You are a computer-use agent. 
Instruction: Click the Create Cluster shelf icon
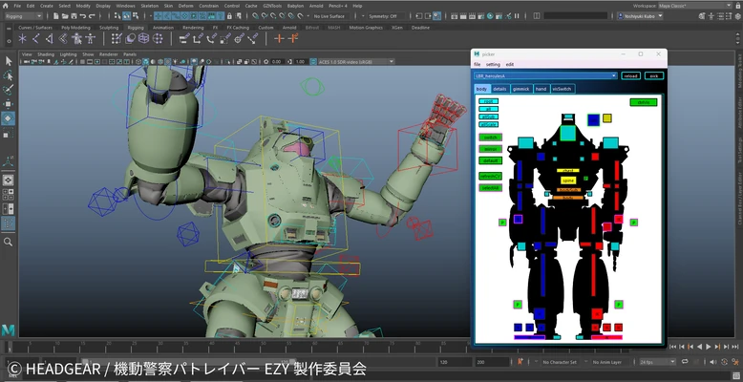click(157, 39)
